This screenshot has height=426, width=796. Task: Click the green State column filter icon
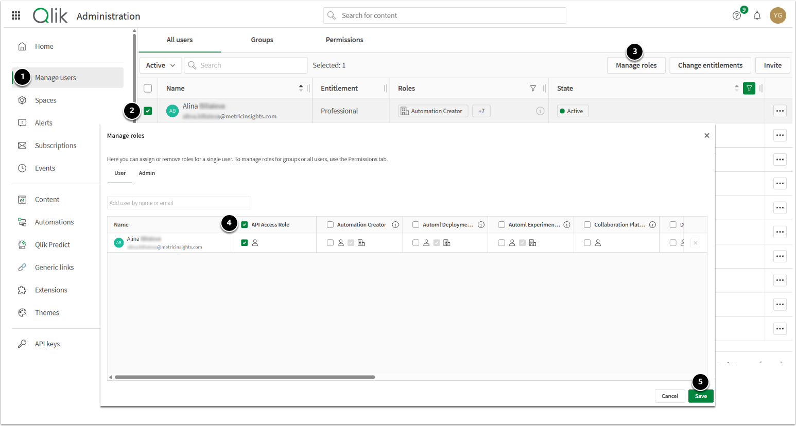749,88
